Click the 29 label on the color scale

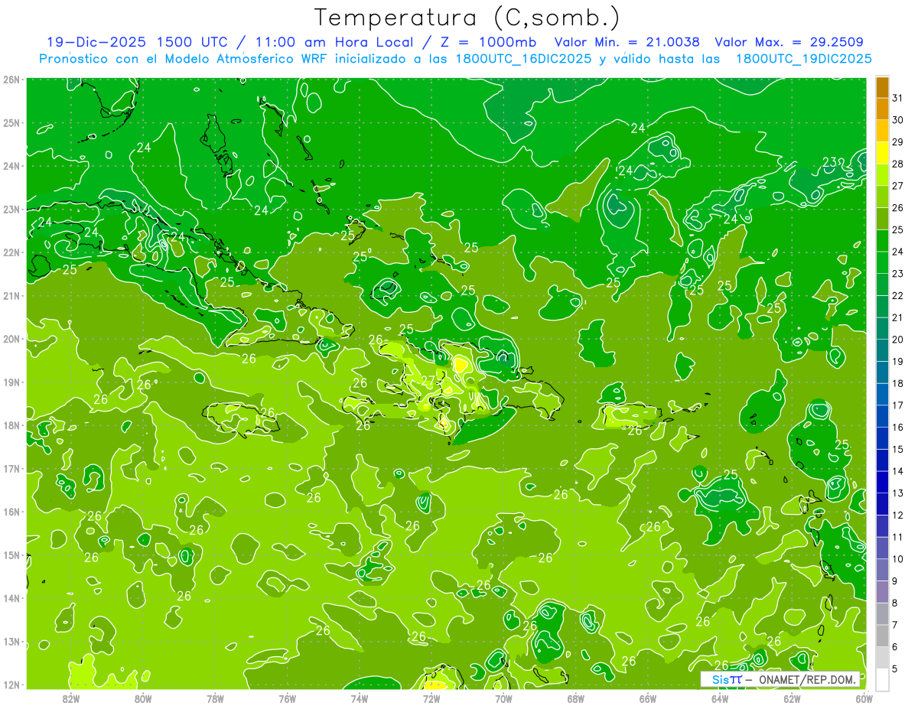[x=897, y=141]
